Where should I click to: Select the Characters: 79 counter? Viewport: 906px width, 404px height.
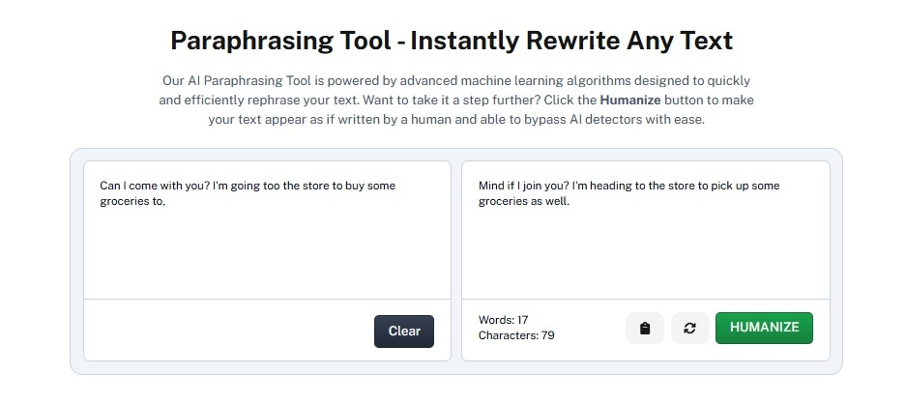516,335
